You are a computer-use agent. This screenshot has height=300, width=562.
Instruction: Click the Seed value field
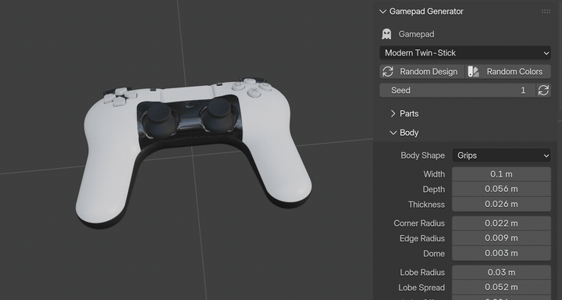click(457, 91)
